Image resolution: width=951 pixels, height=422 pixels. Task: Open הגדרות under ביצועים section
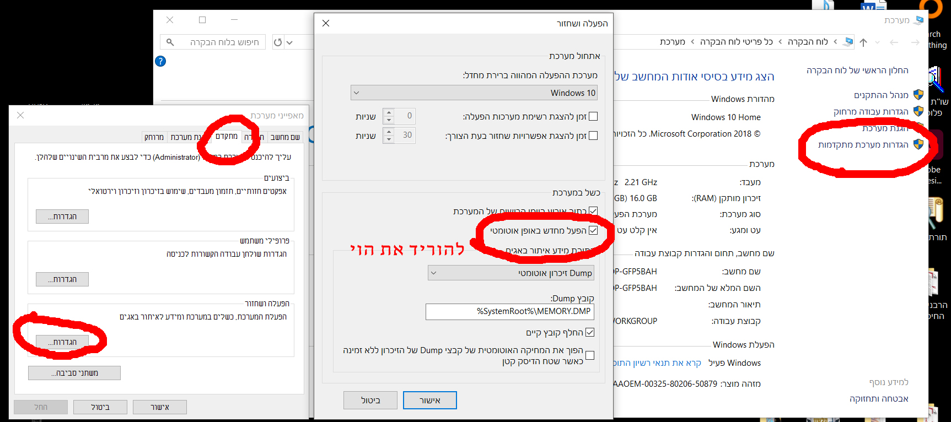[62, 217]
